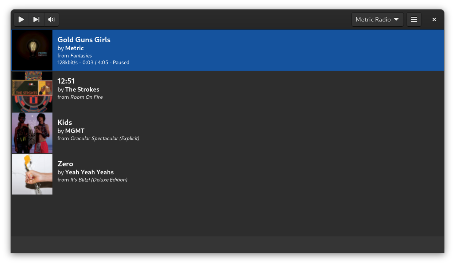Image resolution: width=455 pixels, height=265 pixels.
Task: Click the MGMT artist name
Action: coord(75,131)
